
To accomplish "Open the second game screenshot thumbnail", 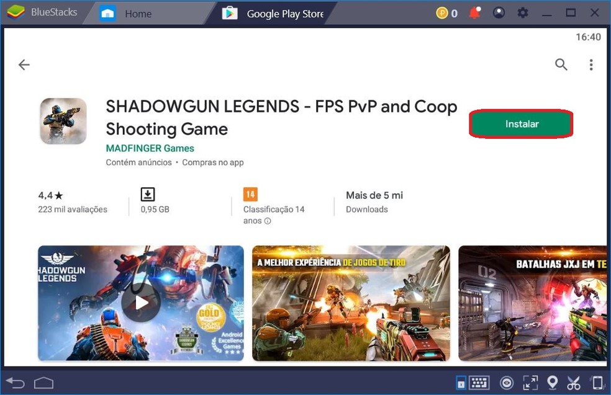I will (351, 303).
